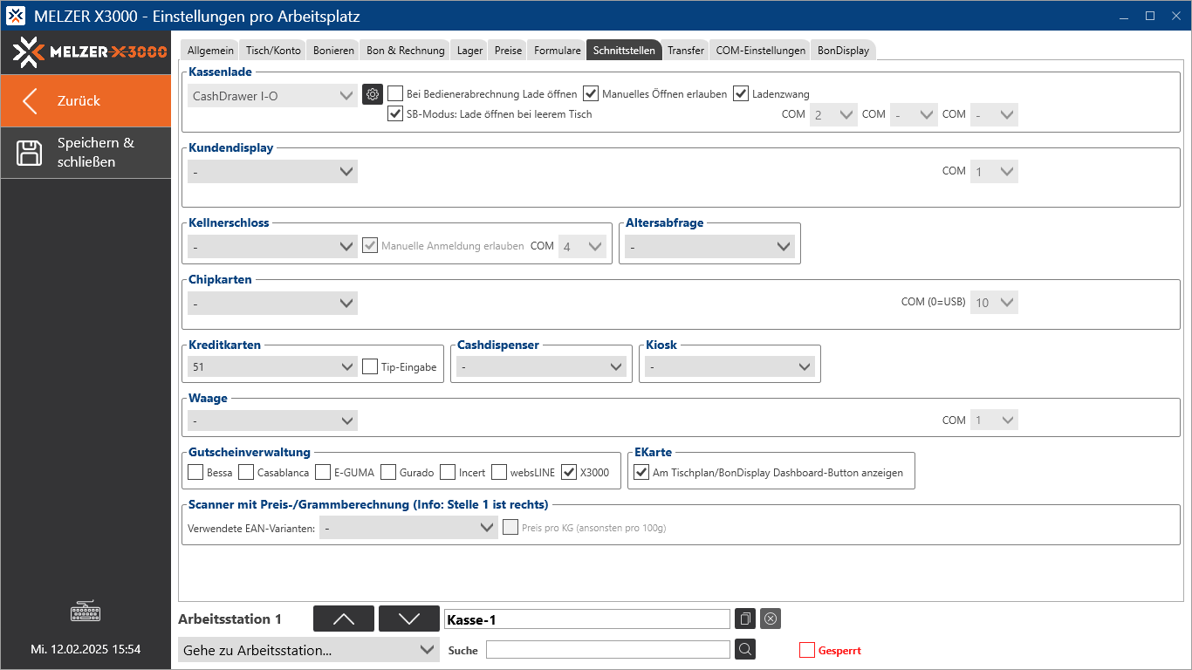Click the cash drawer settings gear icon
Image resolution: width=1192 pixels, height=670 pixels.
coord(373,94)
